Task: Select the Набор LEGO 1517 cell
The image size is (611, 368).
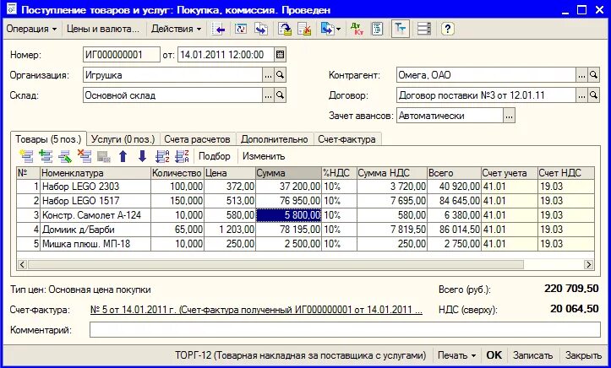Action: [95, 201]
